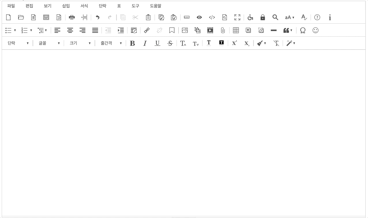Open the 삽입 menu
Image resolution: width=368 pixels, height=218 pixels.
(x=66, y=6)
